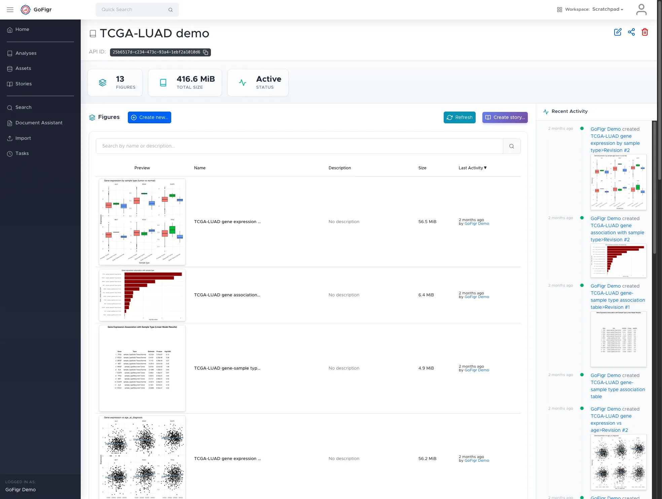Open red bar chart thumbnail in Recent Activity
662x499 pixels.
[x=618, y=261]
